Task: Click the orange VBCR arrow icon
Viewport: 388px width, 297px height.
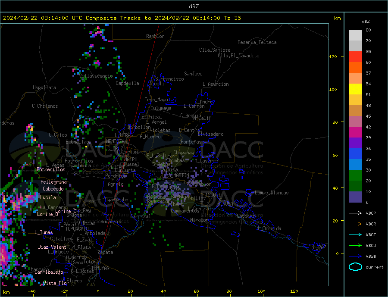Action: click(355, 224)
